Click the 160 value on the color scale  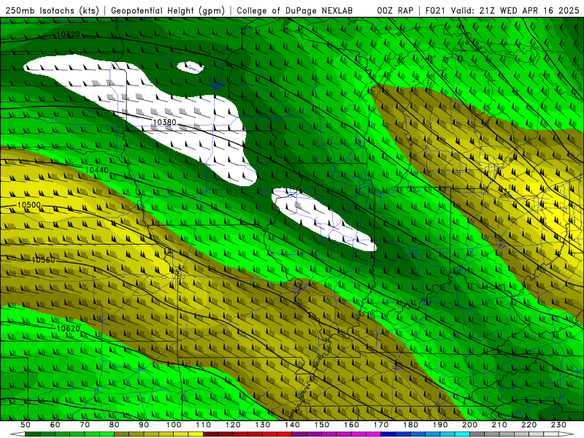(352, 425)
